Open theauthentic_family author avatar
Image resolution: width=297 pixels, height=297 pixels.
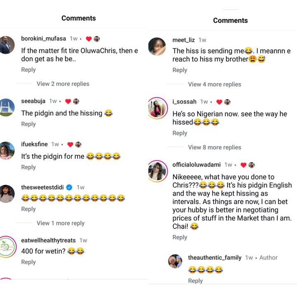(x=175, y=261)
